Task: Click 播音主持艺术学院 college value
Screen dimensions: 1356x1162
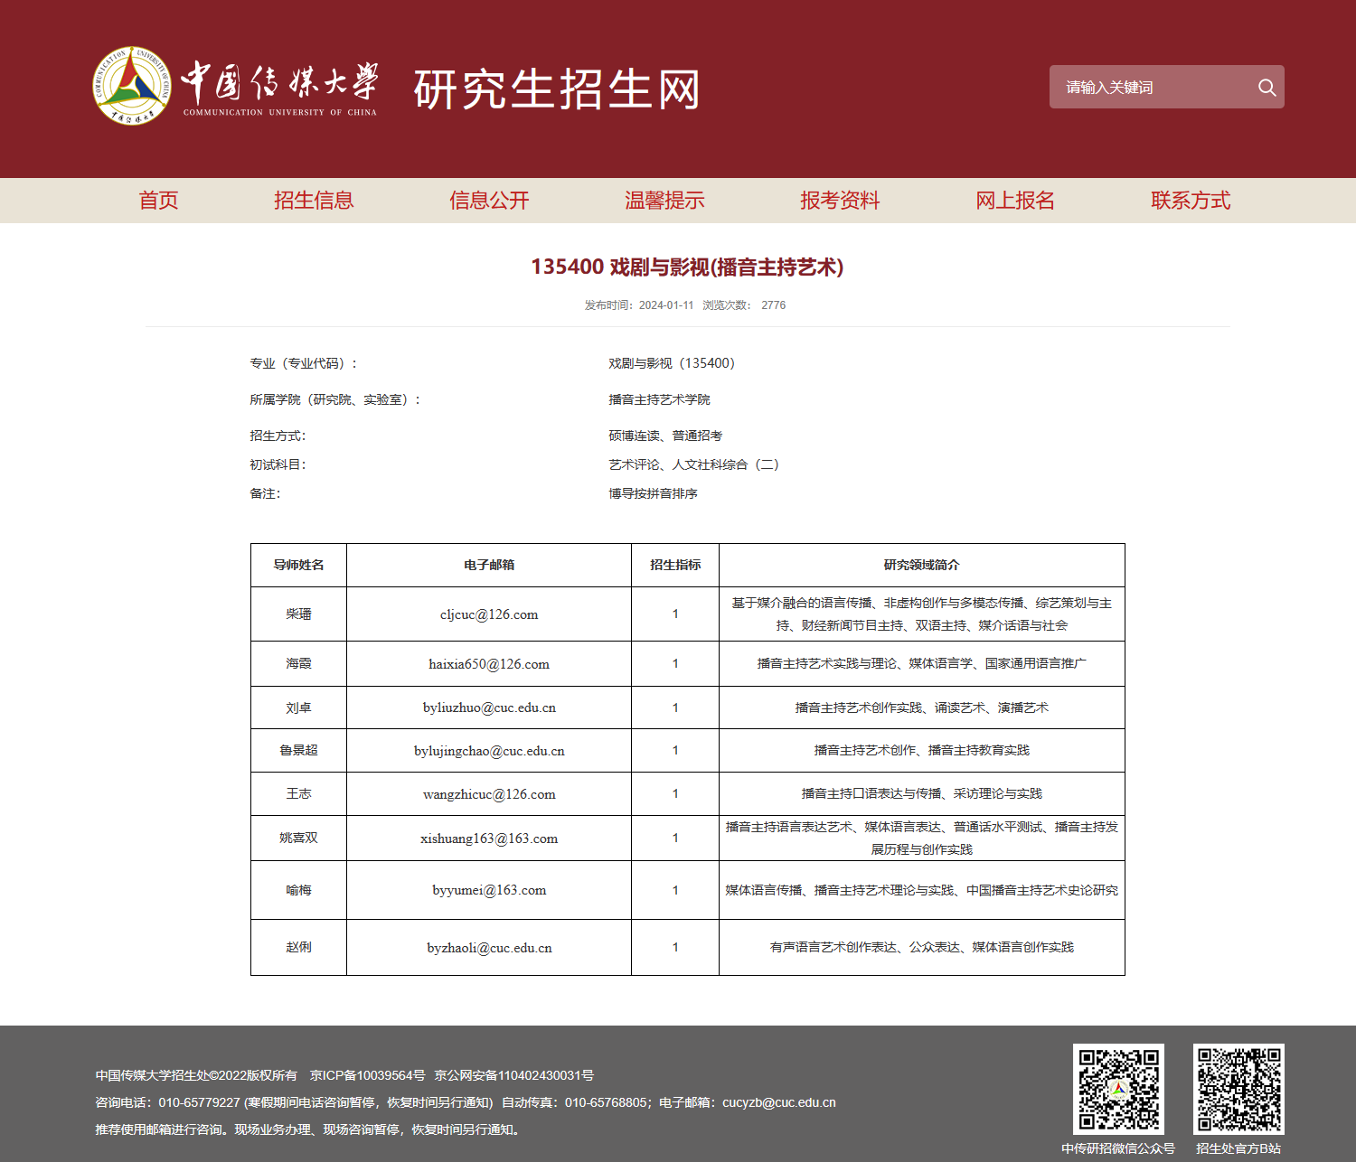Action: (x=659, y=399)
